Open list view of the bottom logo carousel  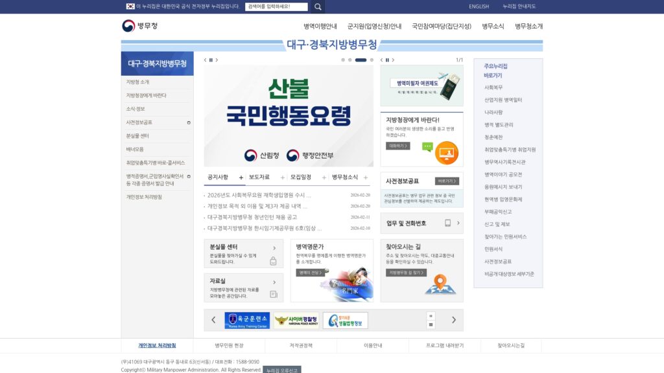coord(431,323)
